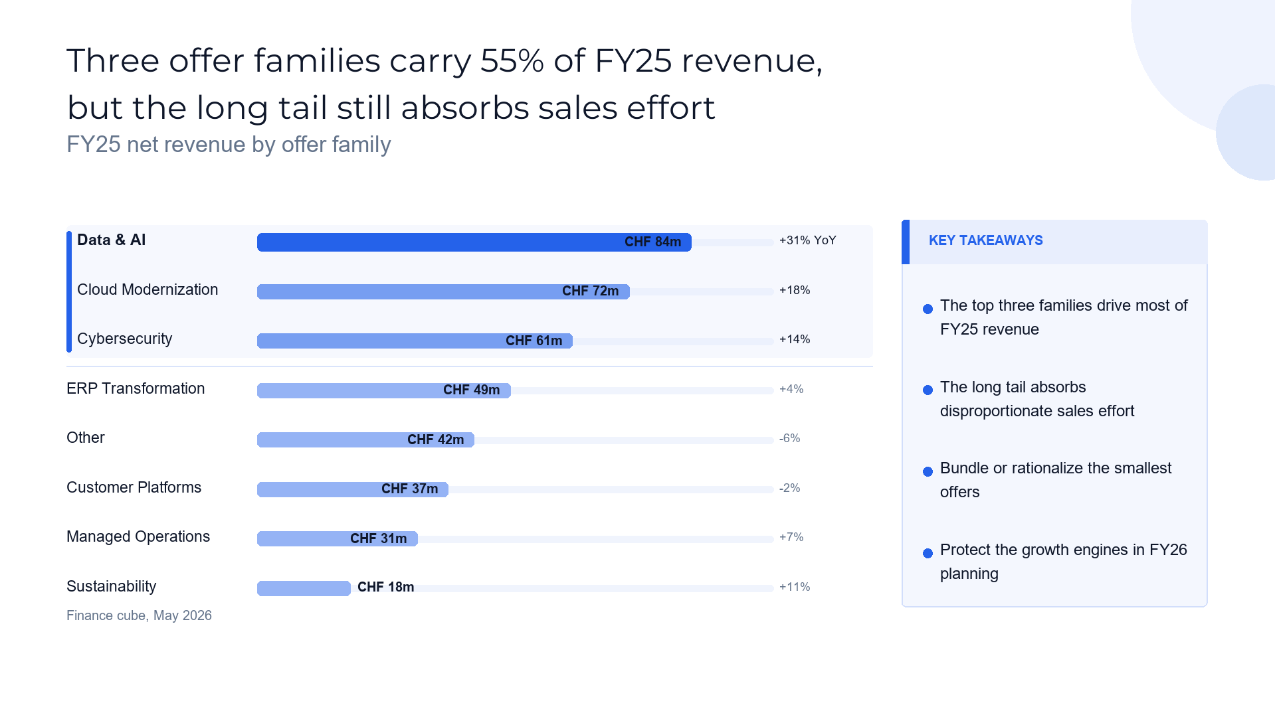The width and height of the screenshot is (1275, 717).
Task: Select the Customer Platforms label
Action: [x=134, y=487]
